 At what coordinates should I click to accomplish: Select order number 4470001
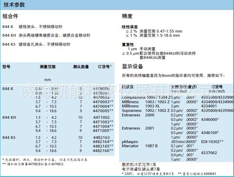pyautogui.click(x=101, y=93)
